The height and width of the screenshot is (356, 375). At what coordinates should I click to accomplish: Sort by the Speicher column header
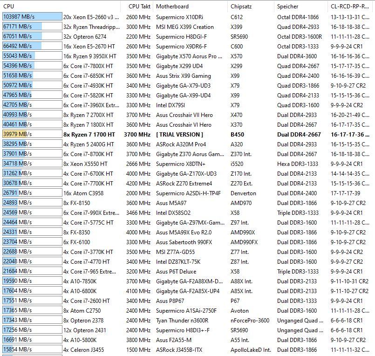[x=287, y=7]
